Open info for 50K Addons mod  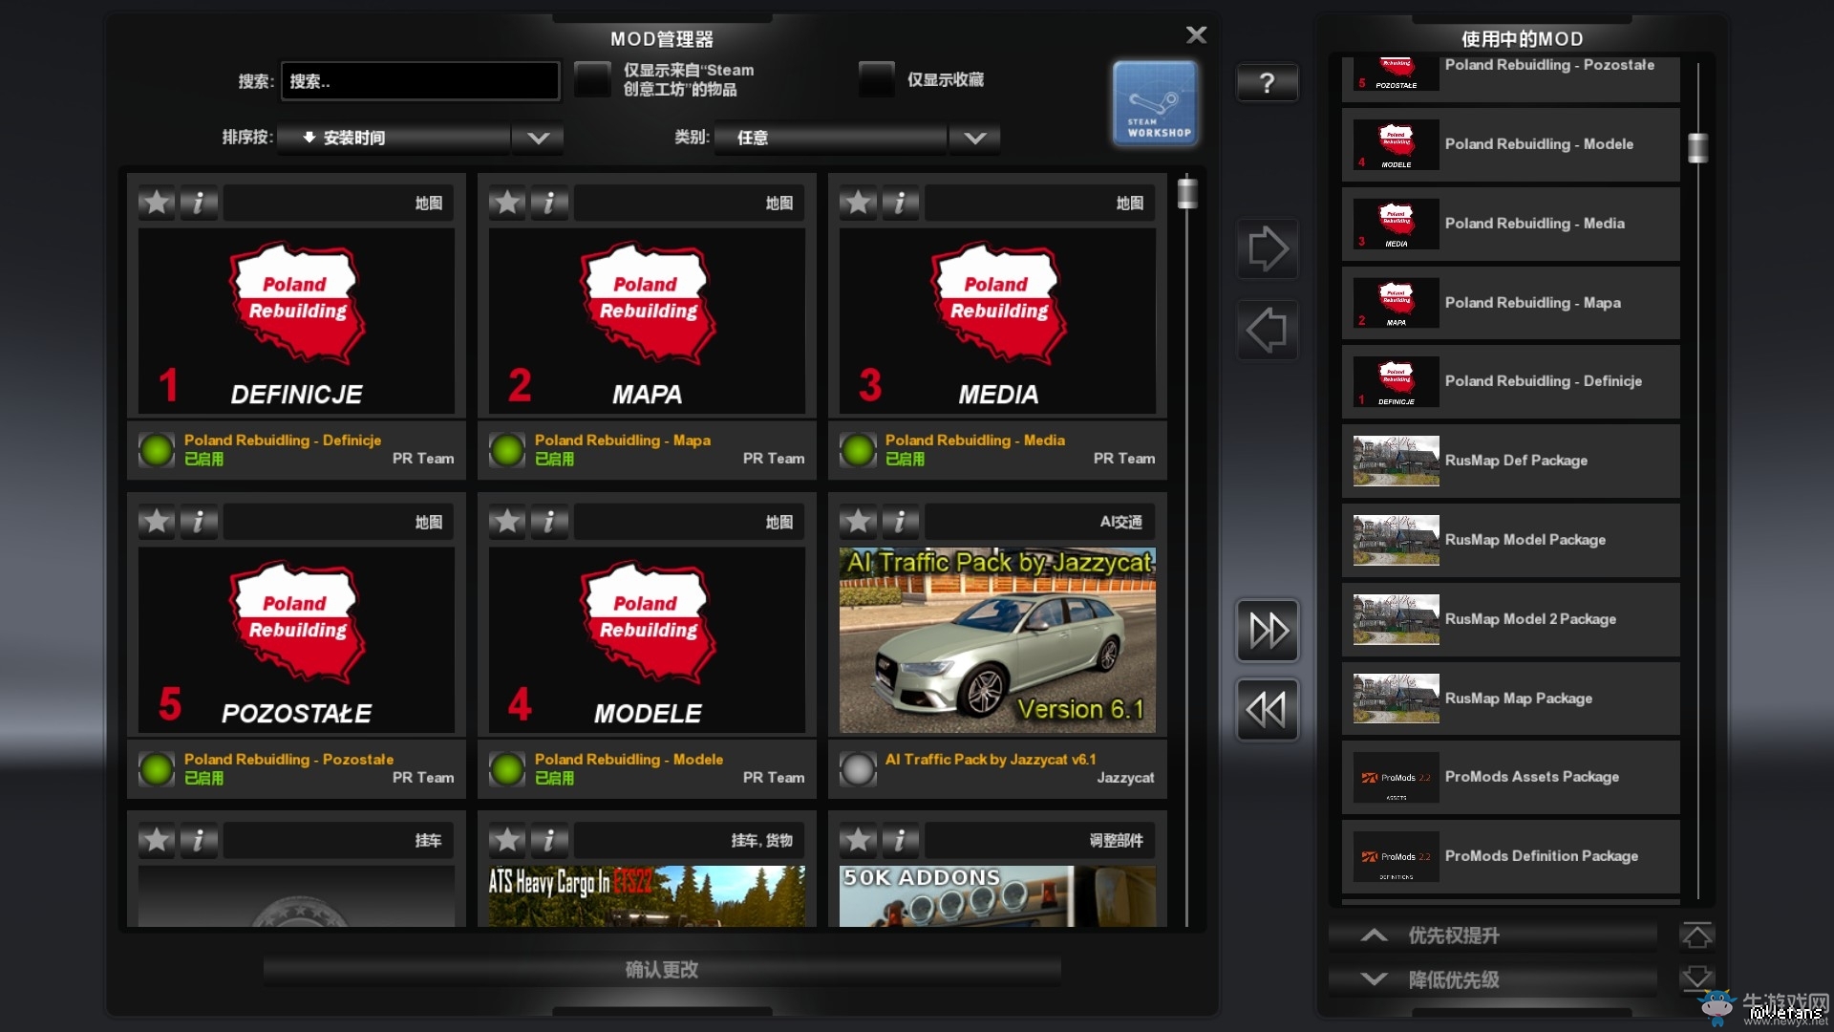pos(900,841)
